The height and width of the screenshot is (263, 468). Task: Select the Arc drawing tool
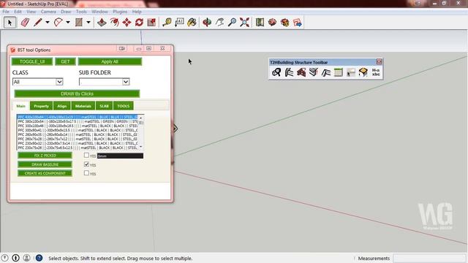coord(58,23)
